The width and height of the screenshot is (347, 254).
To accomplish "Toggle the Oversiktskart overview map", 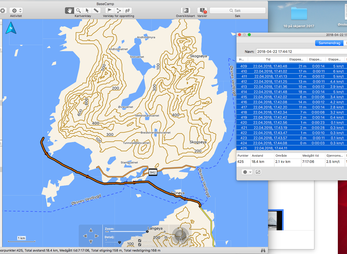I will [185, 11].
